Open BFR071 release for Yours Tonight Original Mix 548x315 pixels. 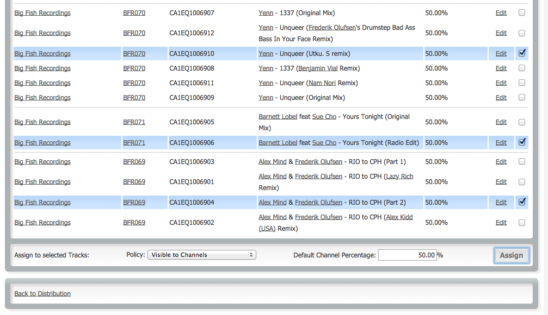pyautogui.click(x=134, y=122)
